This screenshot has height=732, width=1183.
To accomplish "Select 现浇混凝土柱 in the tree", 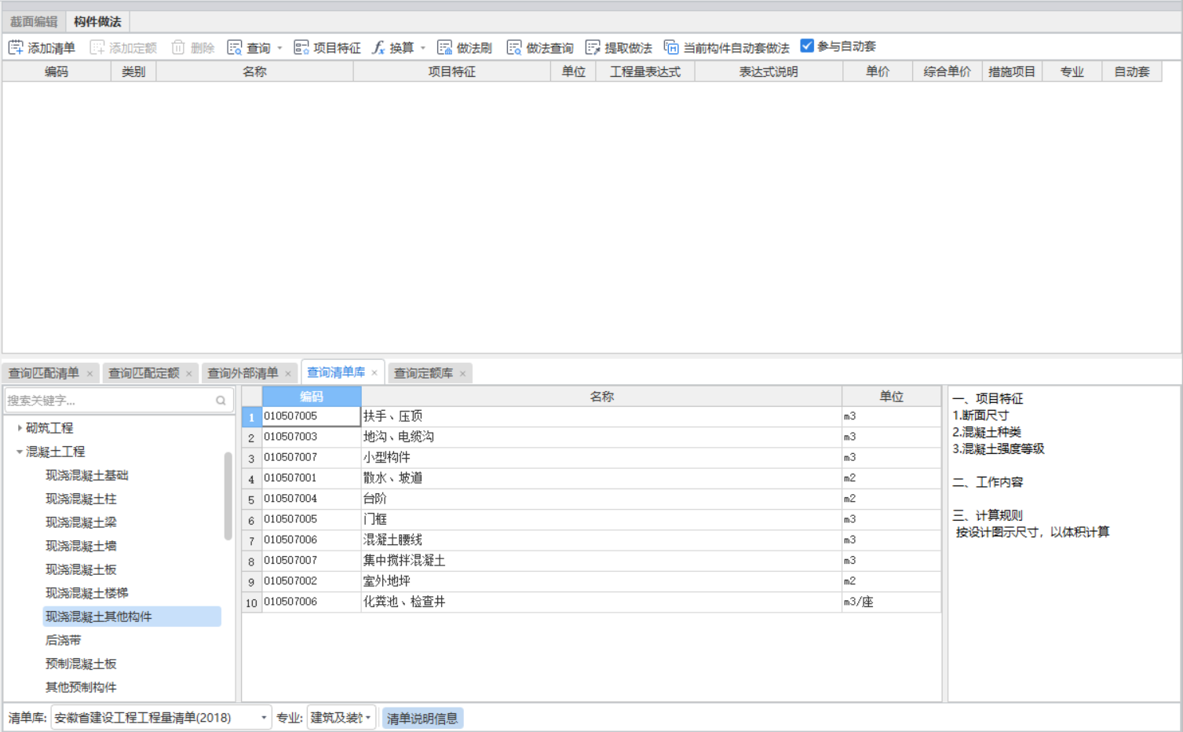I will 81,499.
